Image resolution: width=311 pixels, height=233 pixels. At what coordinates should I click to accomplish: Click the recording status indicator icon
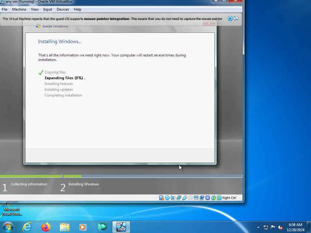pyautogui.click(x=202, y=198)
